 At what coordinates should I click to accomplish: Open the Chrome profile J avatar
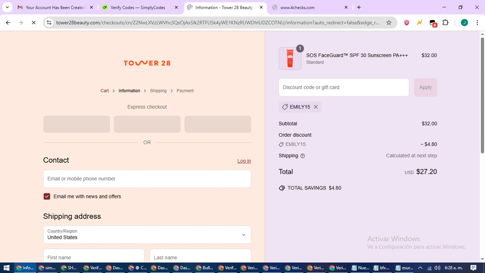464,23
